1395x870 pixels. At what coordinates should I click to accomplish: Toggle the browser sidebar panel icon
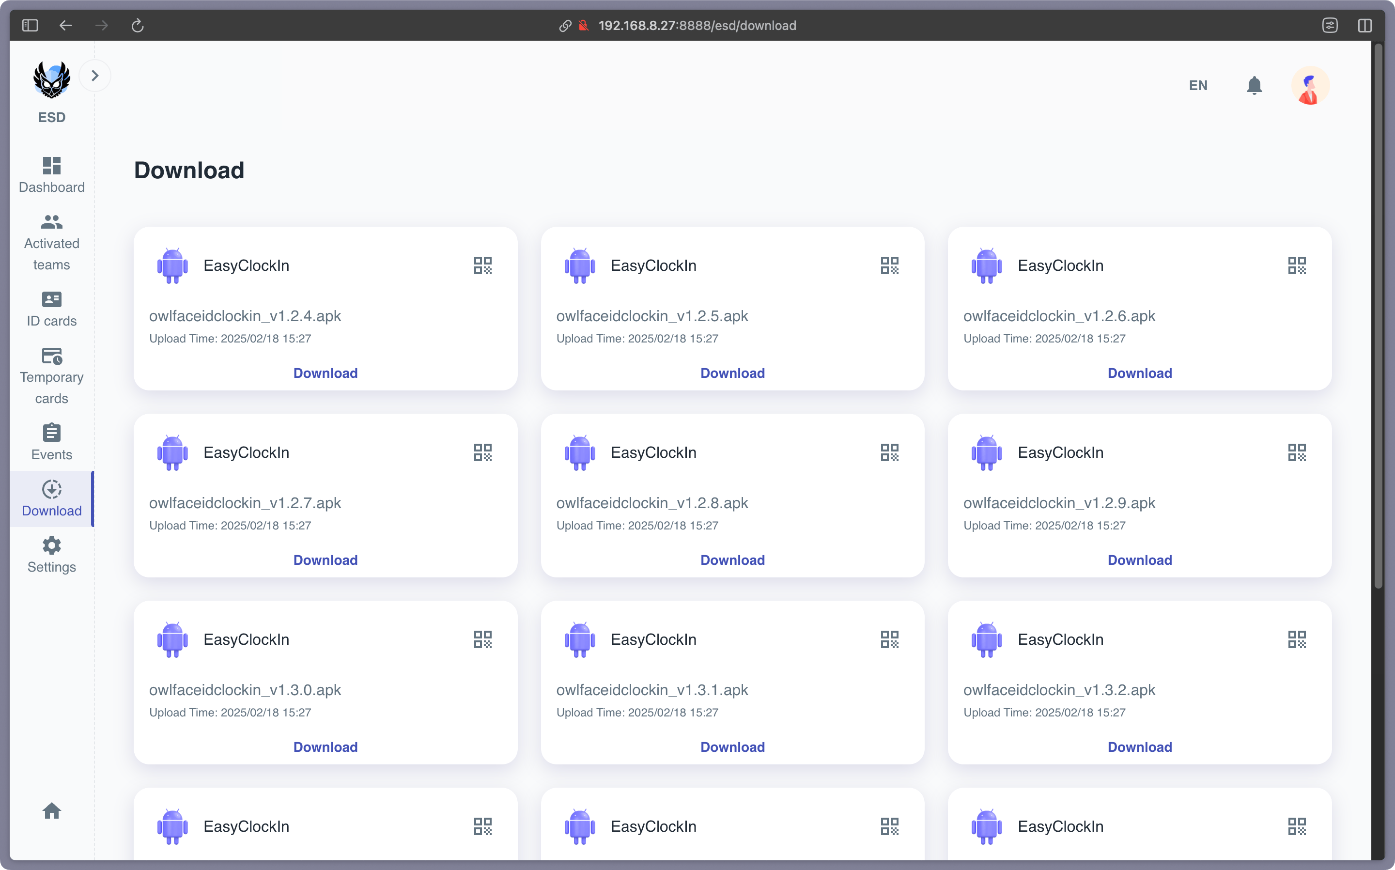pos(30,25)
